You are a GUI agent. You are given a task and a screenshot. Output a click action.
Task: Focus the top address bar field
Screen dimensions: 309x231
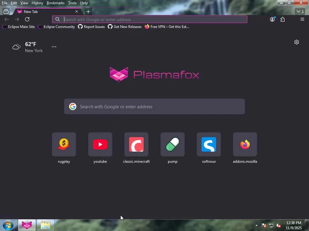[x=150, y=20]
